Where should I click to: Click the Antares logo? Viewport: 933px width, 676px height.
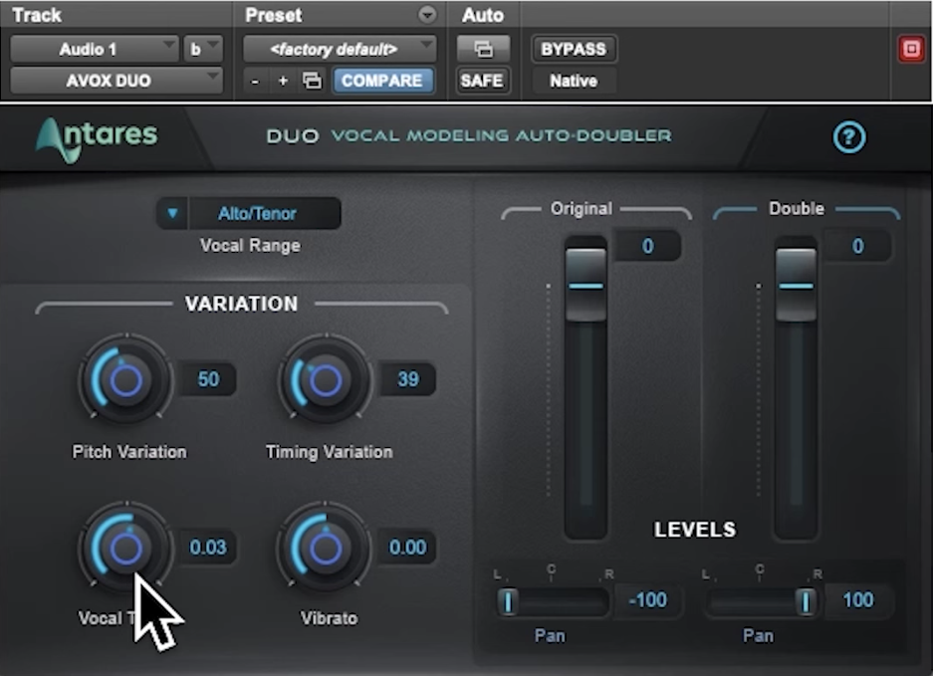click(x=97, y=138)
